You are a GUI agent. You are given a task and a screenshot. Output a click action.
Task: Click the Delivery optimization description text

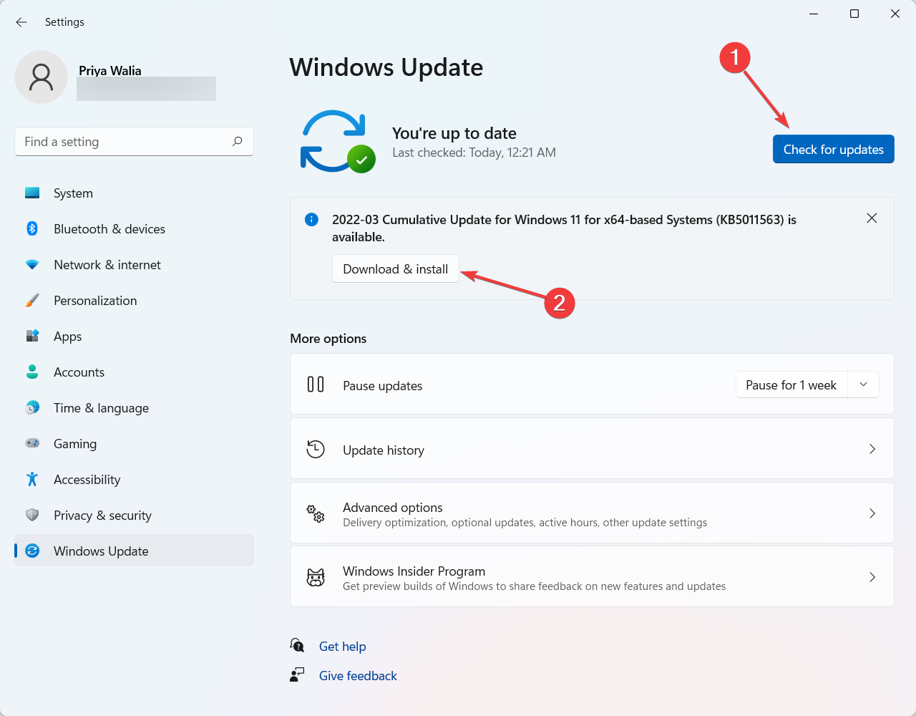pos(525,523)
